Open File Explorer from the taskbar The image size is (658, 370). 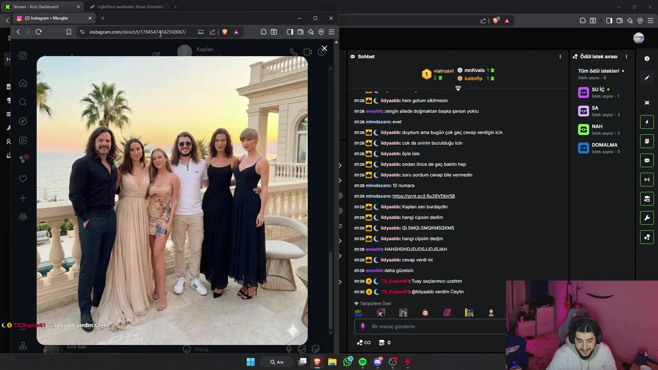(x=332, y=362)
